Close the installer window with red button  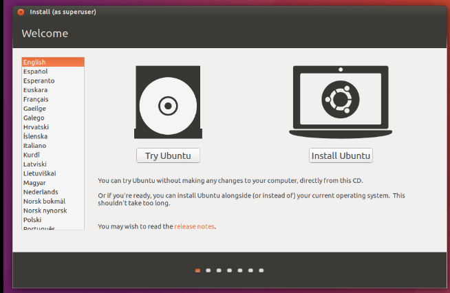point(21,12)
